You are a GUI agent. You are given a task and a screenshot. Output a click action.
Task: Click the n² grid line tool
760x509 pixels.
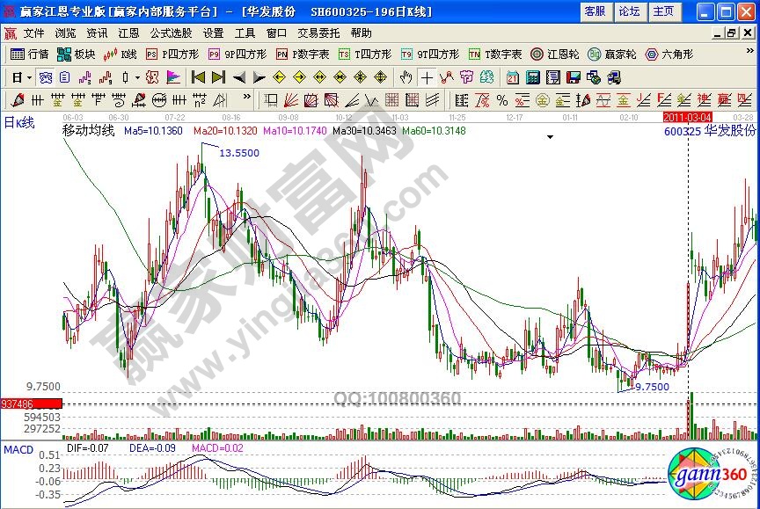[199, 101]
